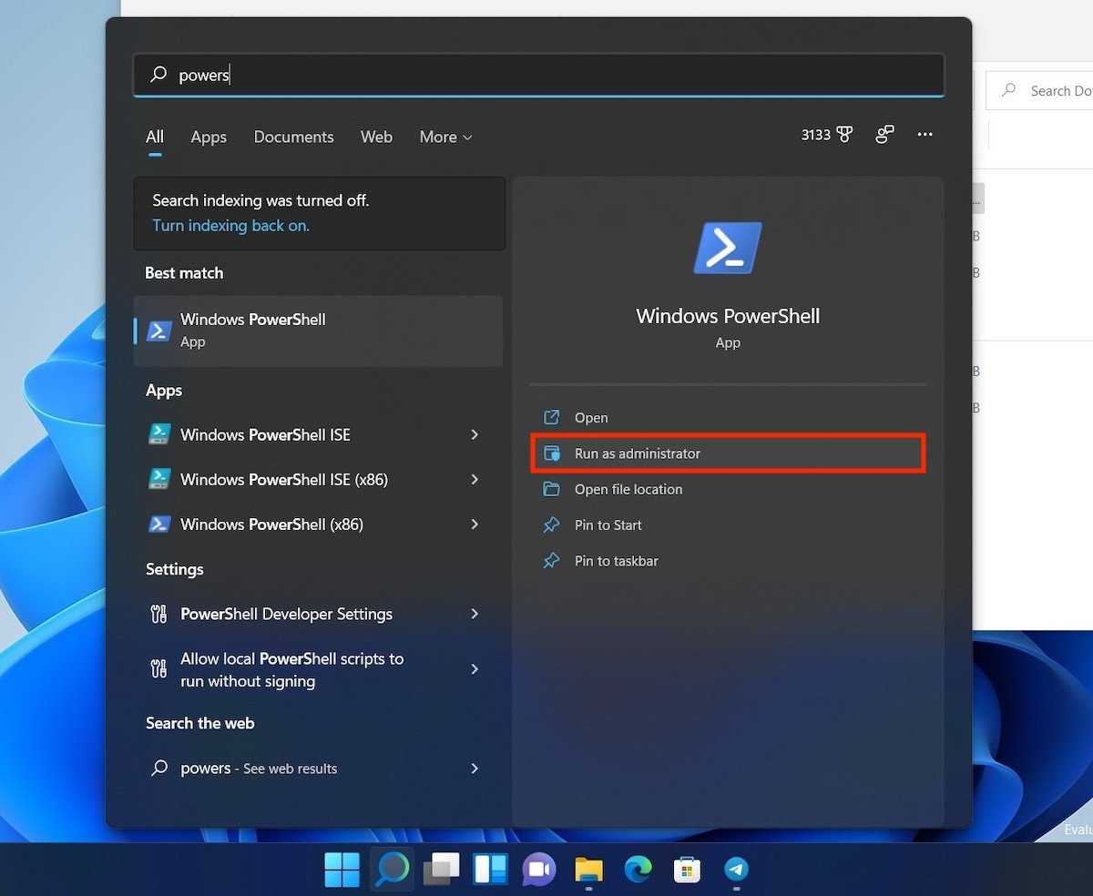
Task: Switch to the Web tab
Action: tap(376, 137)
